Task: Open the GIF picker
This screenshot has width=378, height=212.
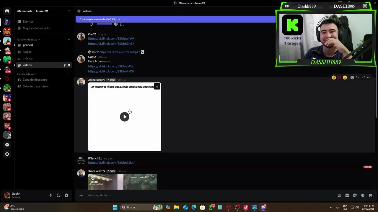Action: 347,195
